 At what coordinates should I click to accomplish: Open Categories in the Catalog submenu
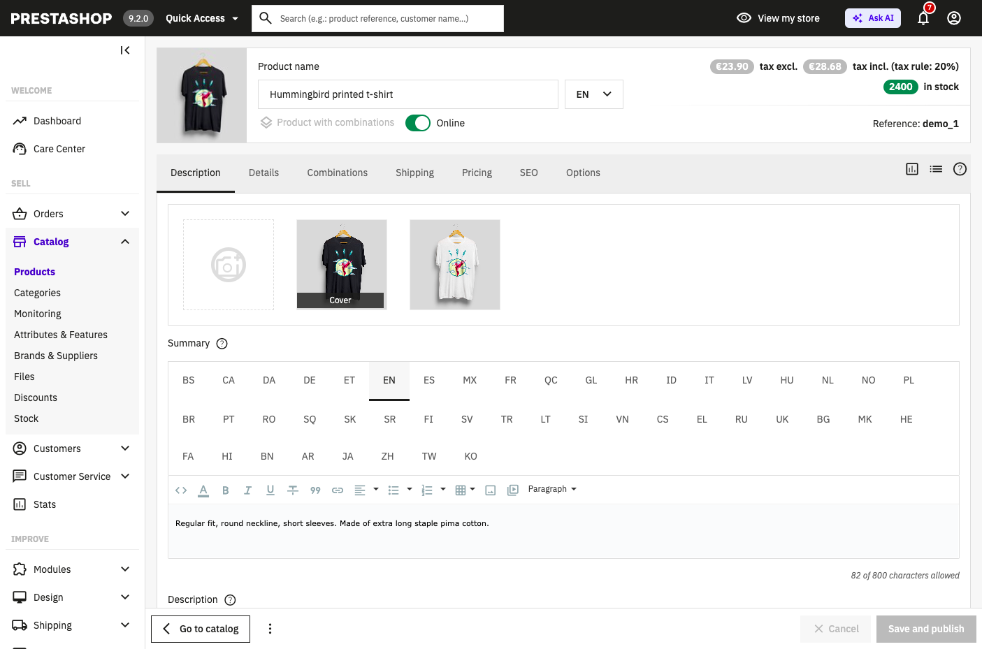pyautogui.click(x=37, y=293)
